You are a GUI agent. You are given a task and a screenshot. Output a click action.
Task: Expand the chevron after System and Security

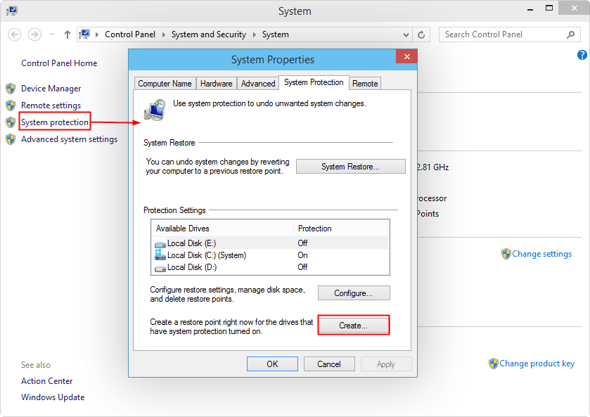tap(255, 34)
